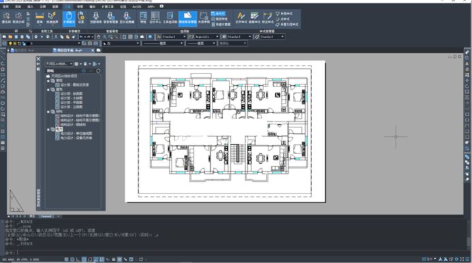
Task: Collapse the fourth (highlighted) subset tree node
Action: tap(48, 129)
